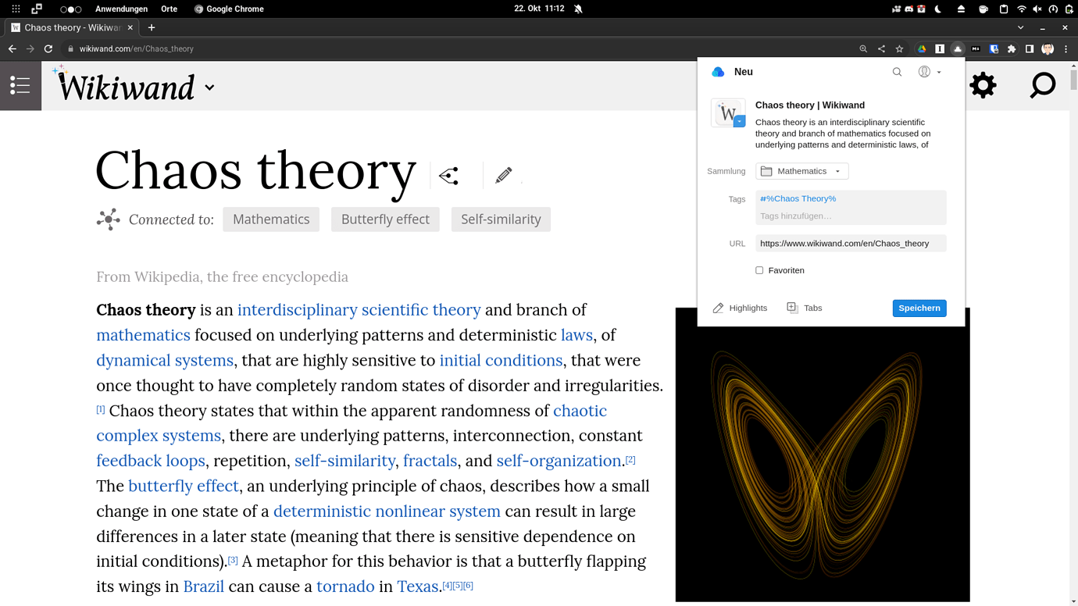This screenshot has width=1078, height=606.
Task: Open the butterfly effect link
Action: pyautogui.click(x=184, y=486)
